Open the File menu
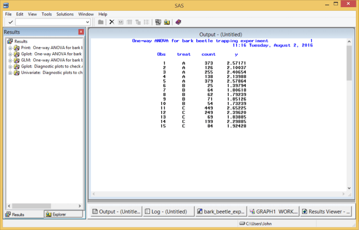359x230 pixels. [x=8, y=14]
